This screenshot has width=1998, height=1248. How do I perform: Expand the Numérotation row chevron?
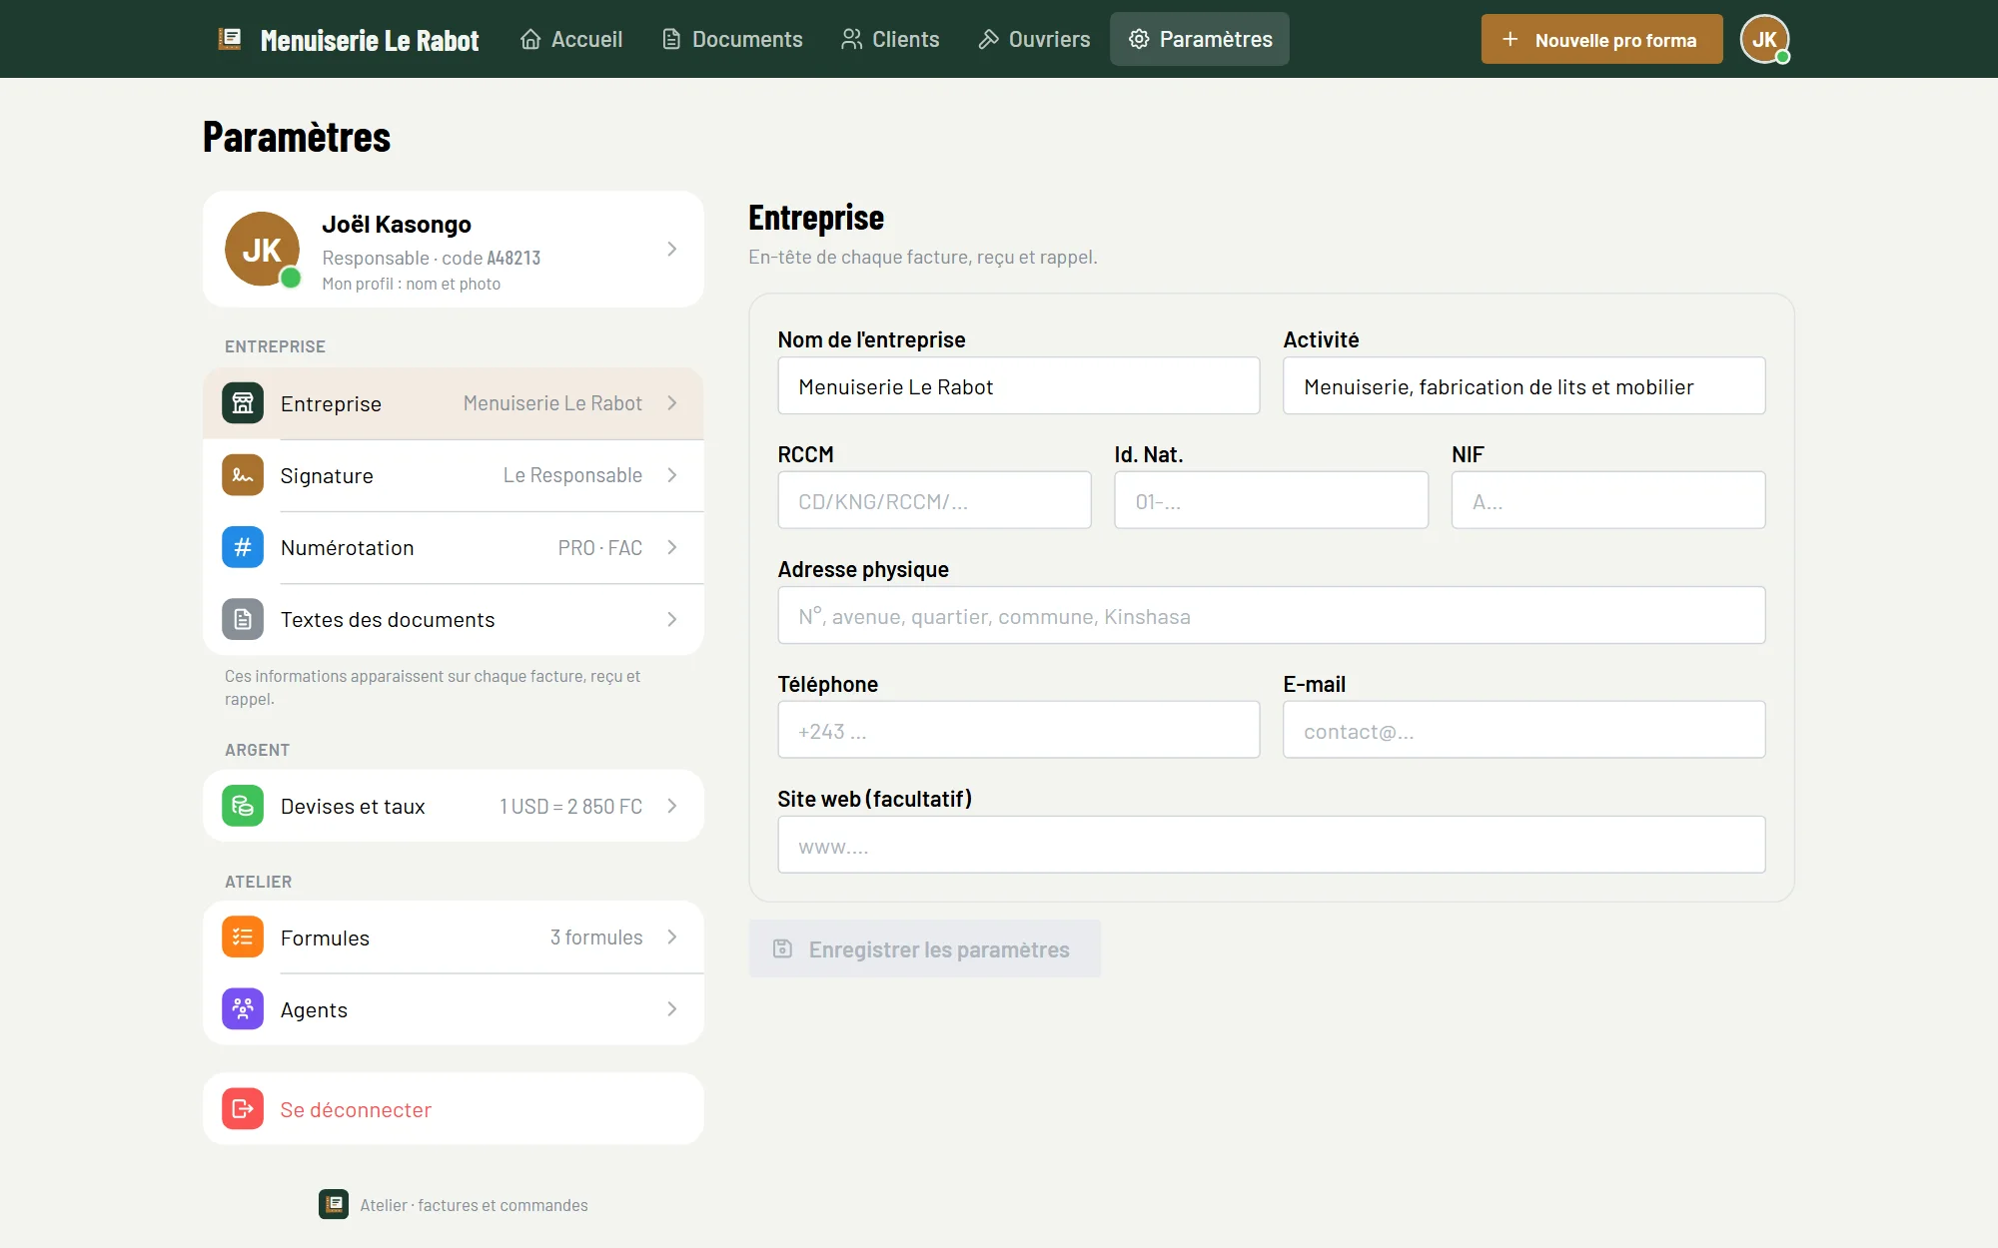672,547
